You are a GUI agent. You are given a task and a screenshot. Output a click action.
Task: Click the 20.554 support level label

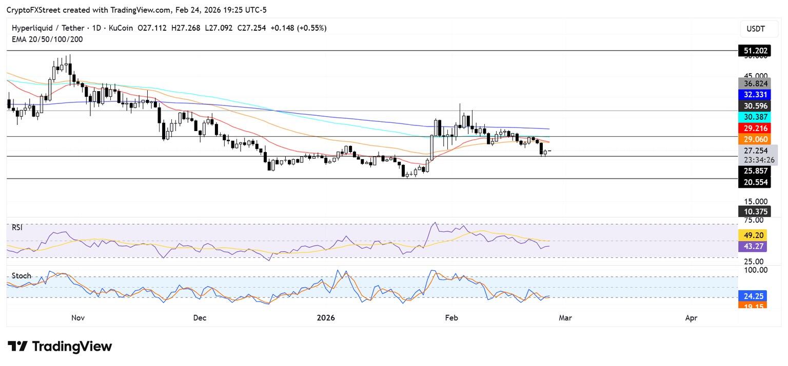pos(754,183)
